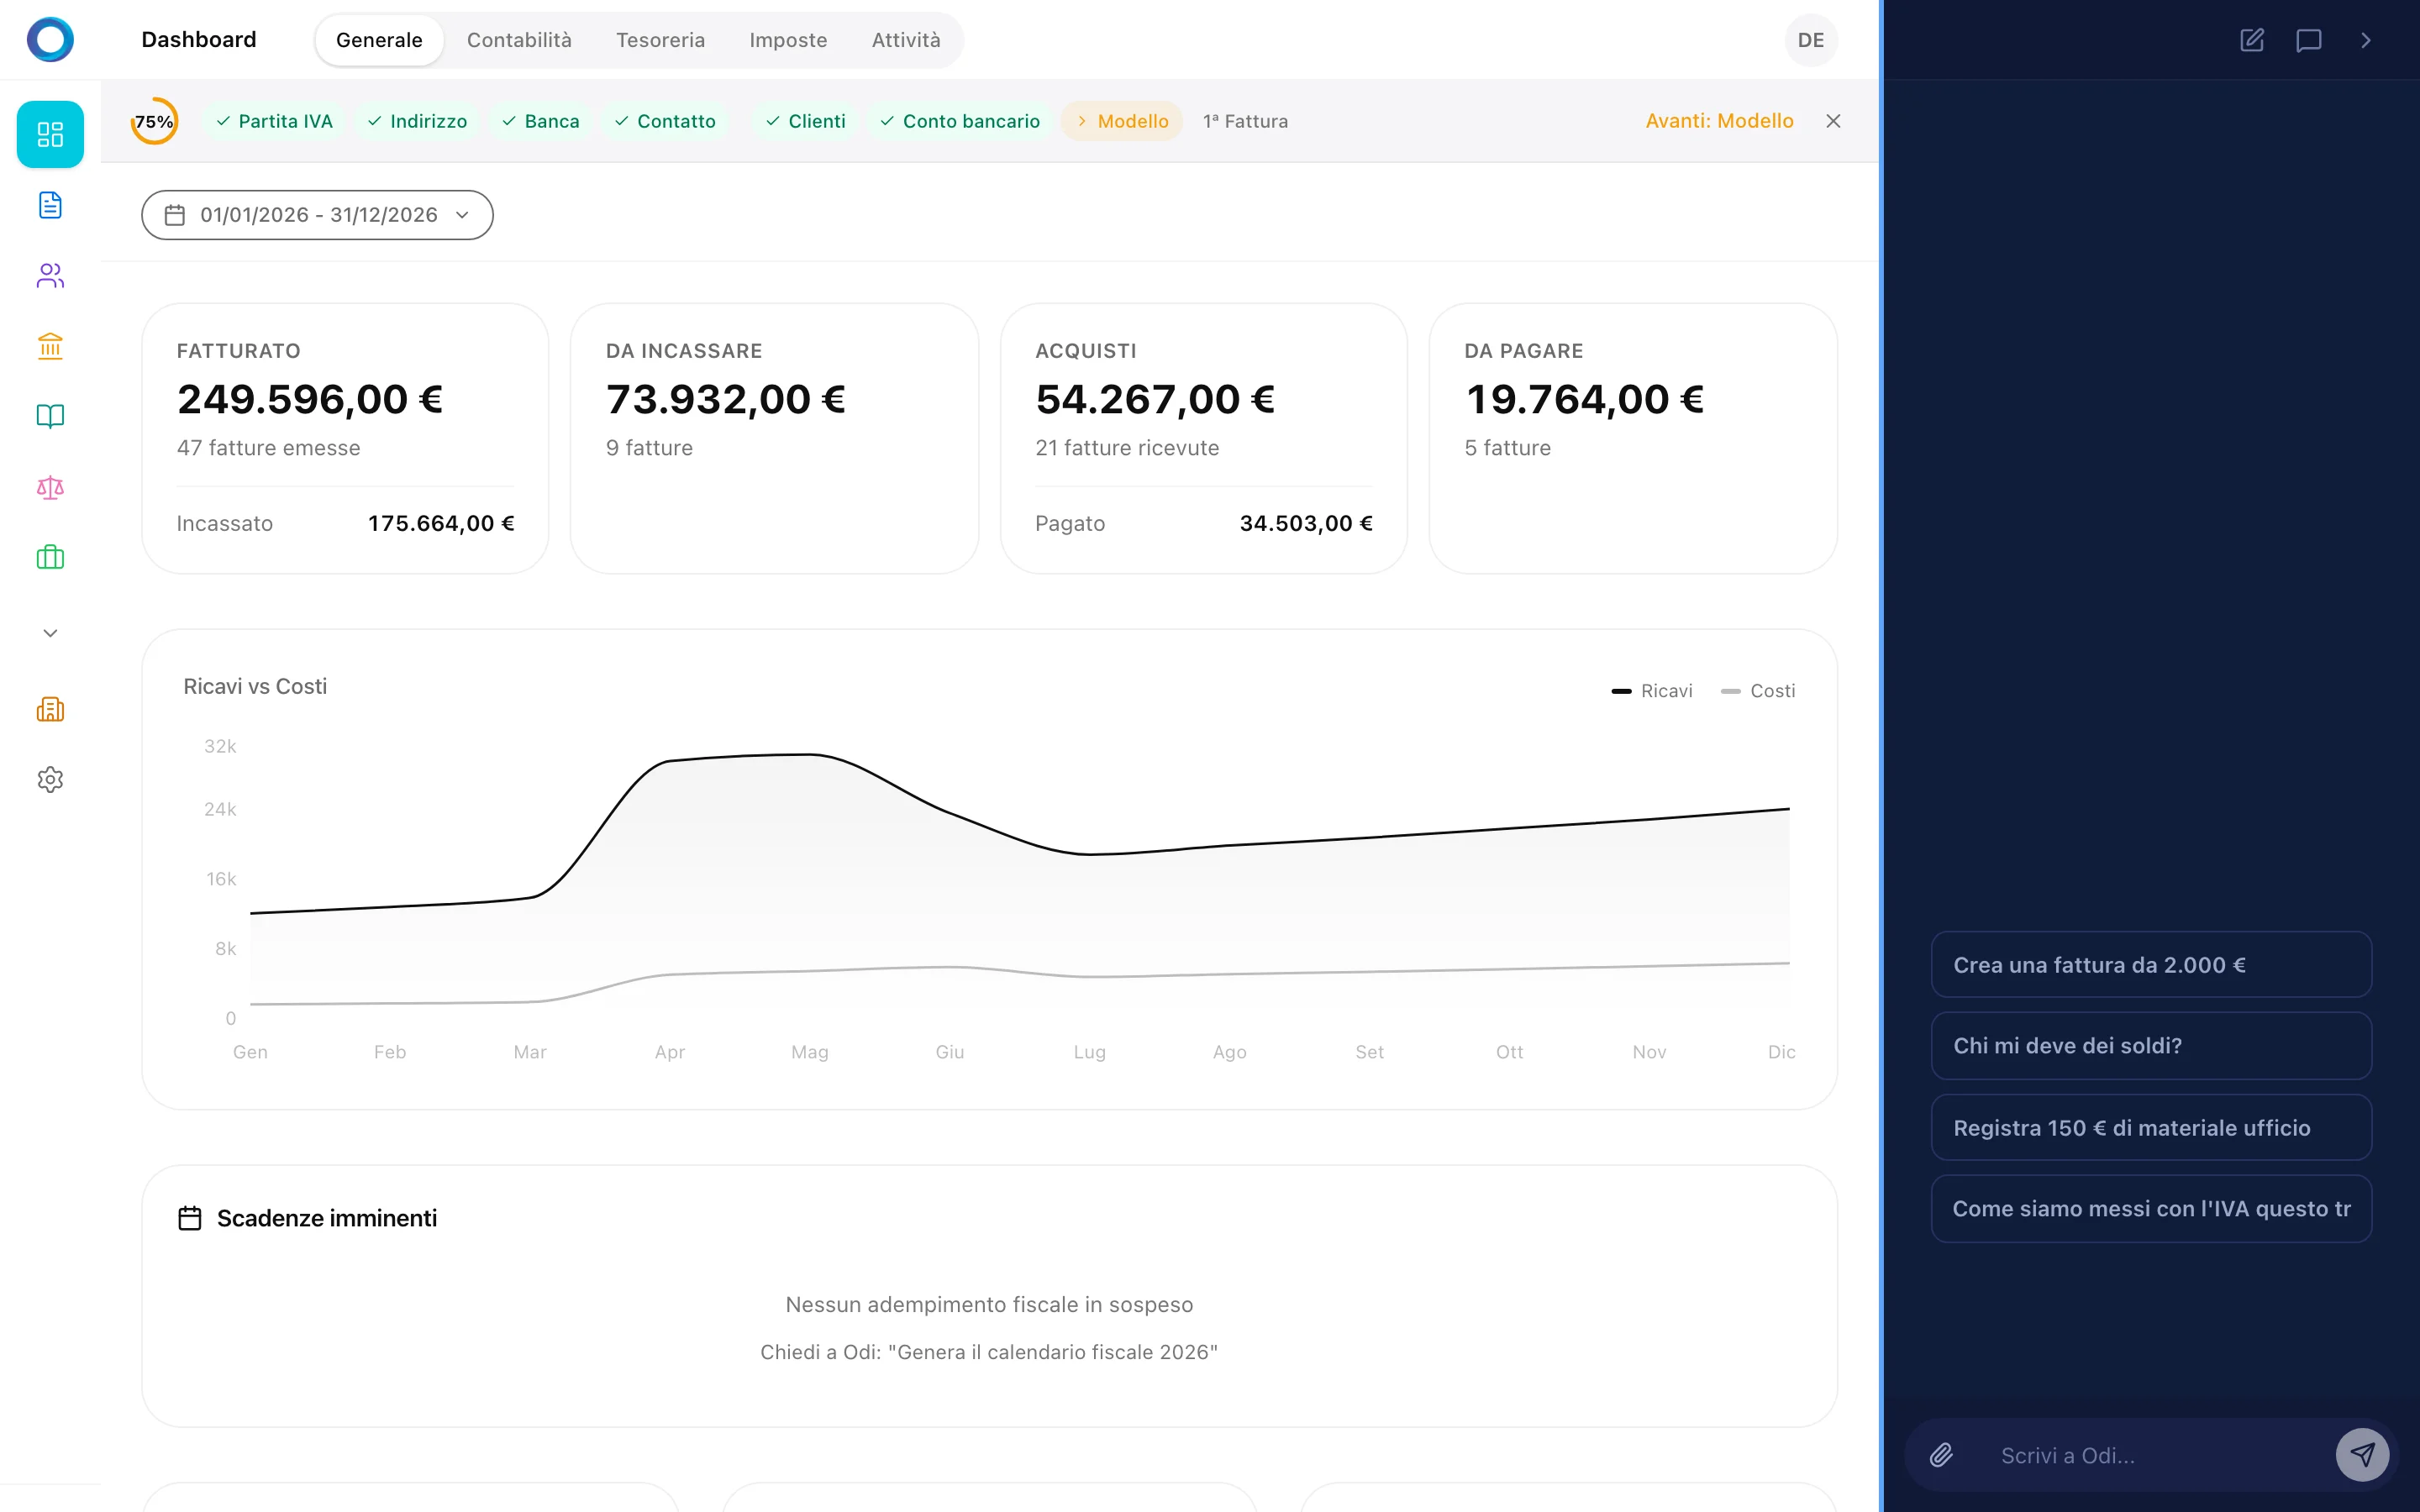Image resolution: width=2420 pixels, height=1512 pixels.
Task: Open the Documents section in the sidebar
Action: [50, 205]
